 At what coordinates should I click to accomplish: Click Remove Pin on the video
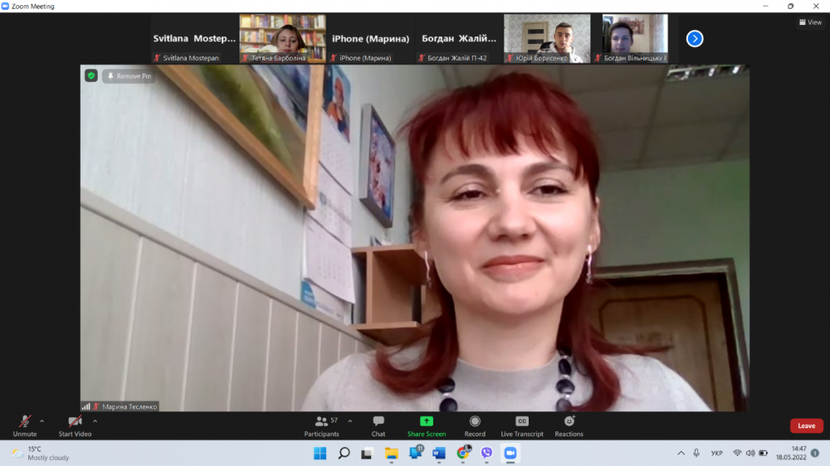[x=129, y=76]
